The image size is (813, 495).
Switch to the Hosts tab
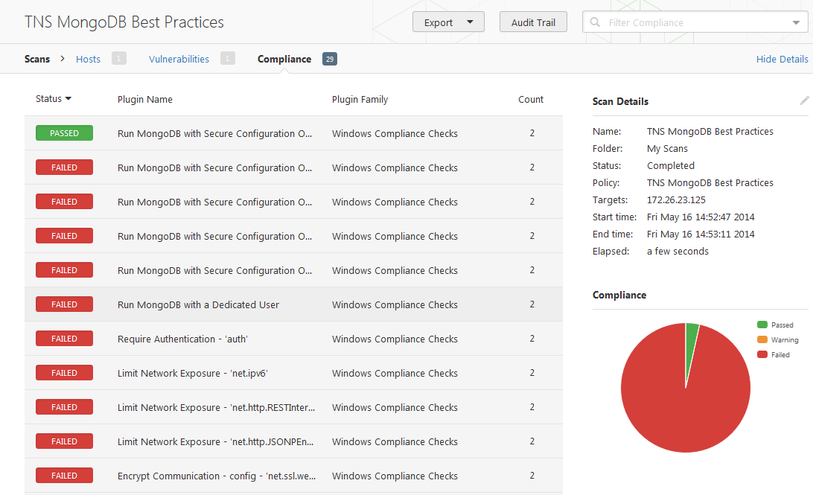coord(88,59)
